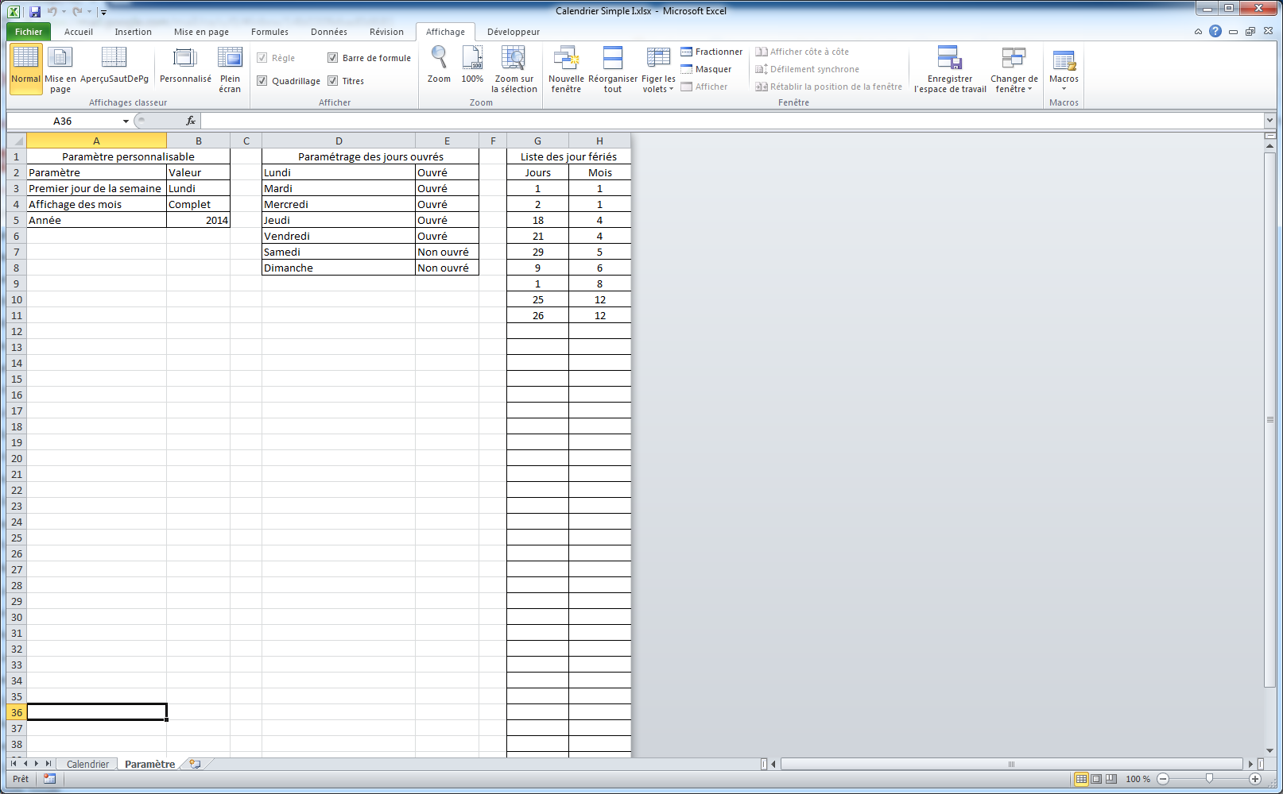Open the Zoom dialog magnifier

click(x=439, y=64)
